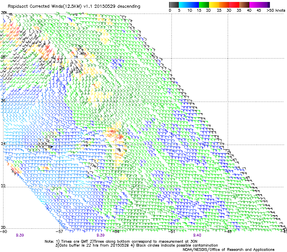
Task: Click the 22 latitude axis label
Action: 3,186
